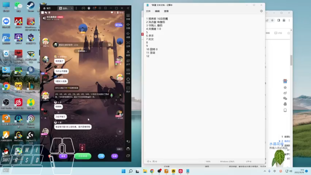The image size is (311, 175).
Task: Open the 查看 menu in Notepad
Action: [166, 11]
